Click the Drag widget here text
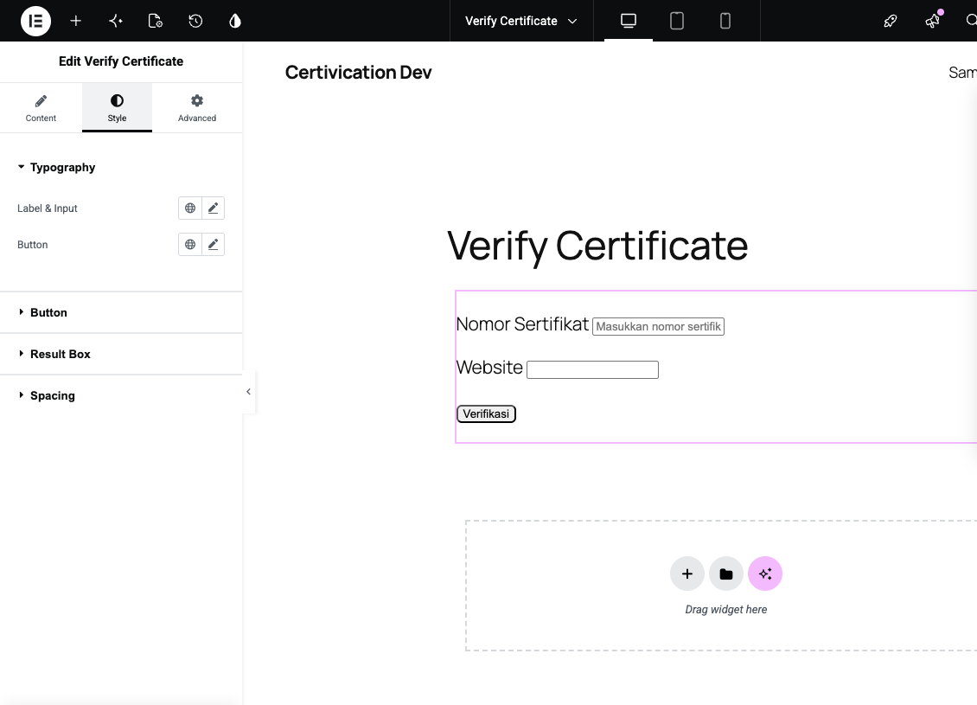 726,610
